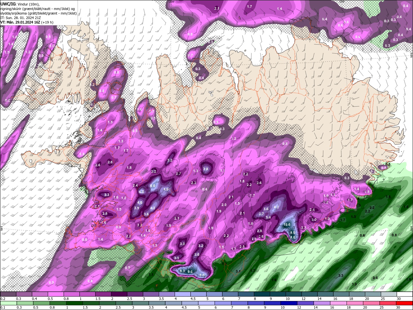The width and height of the screenshot is (413, 310).
Task: Click the 'rigning/skúrir' description line
Action: click(38, 9)
